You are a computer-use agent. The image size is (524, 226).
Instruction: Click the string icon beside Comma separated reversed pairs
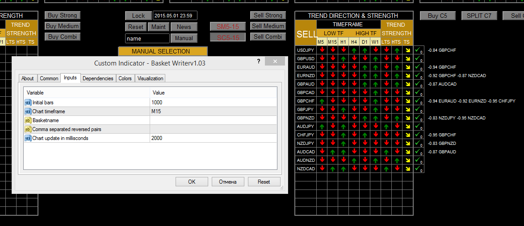[x=28, y=129]
